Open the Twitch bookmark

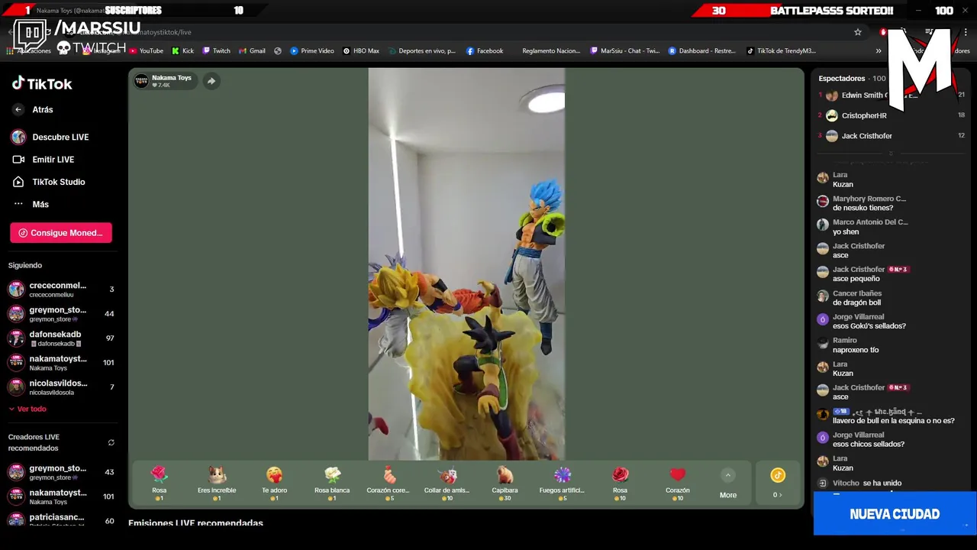pos(216,51)
